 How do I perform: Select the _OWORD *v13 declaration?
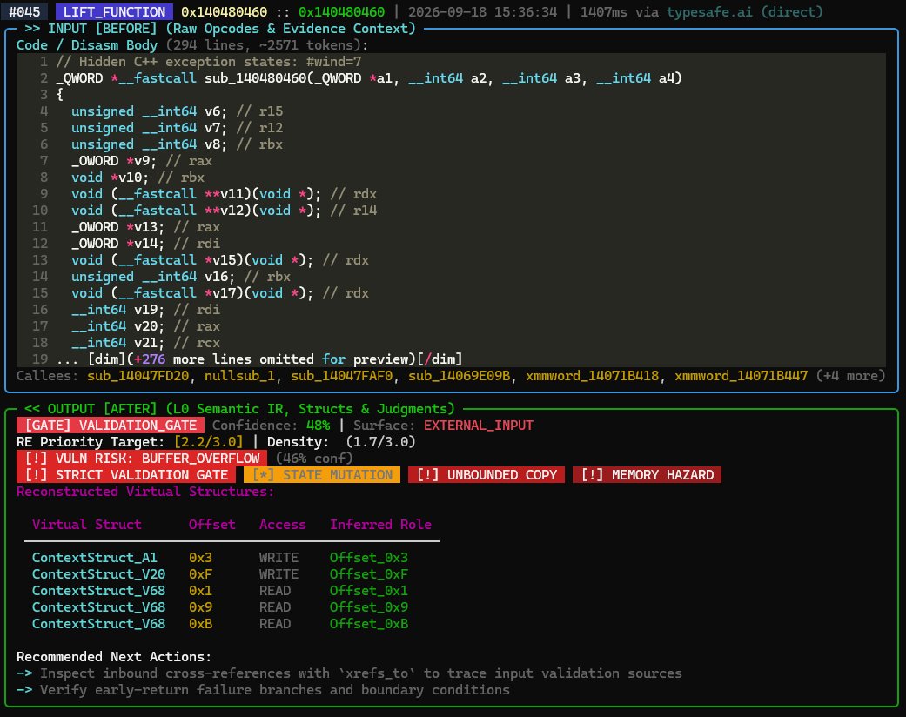145,227
